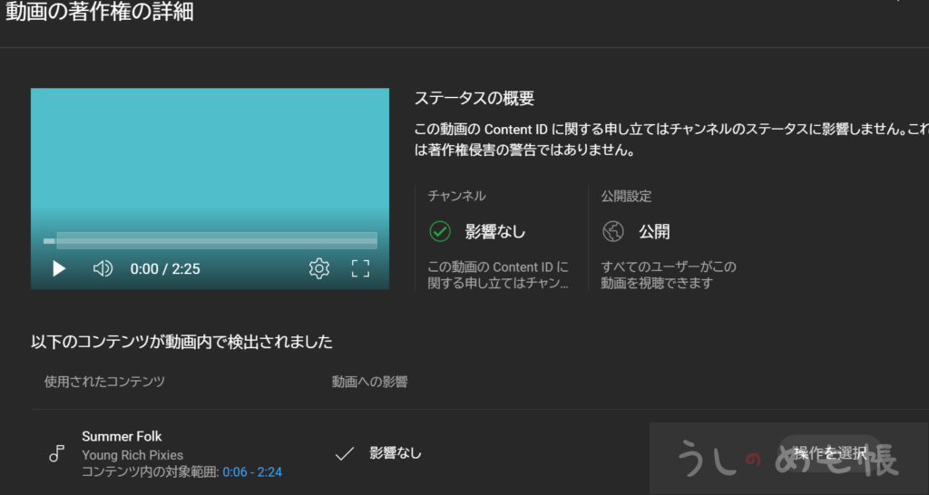Click the music note icon beside Summer Folk
Image resolution: width=929 pixels, height=495 pixels.
[x=56, y=454]
